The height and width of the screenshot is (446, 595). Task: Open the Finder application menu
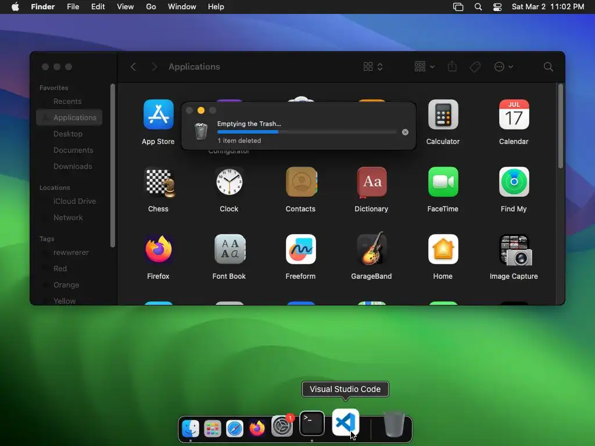(x=43, y=7)
